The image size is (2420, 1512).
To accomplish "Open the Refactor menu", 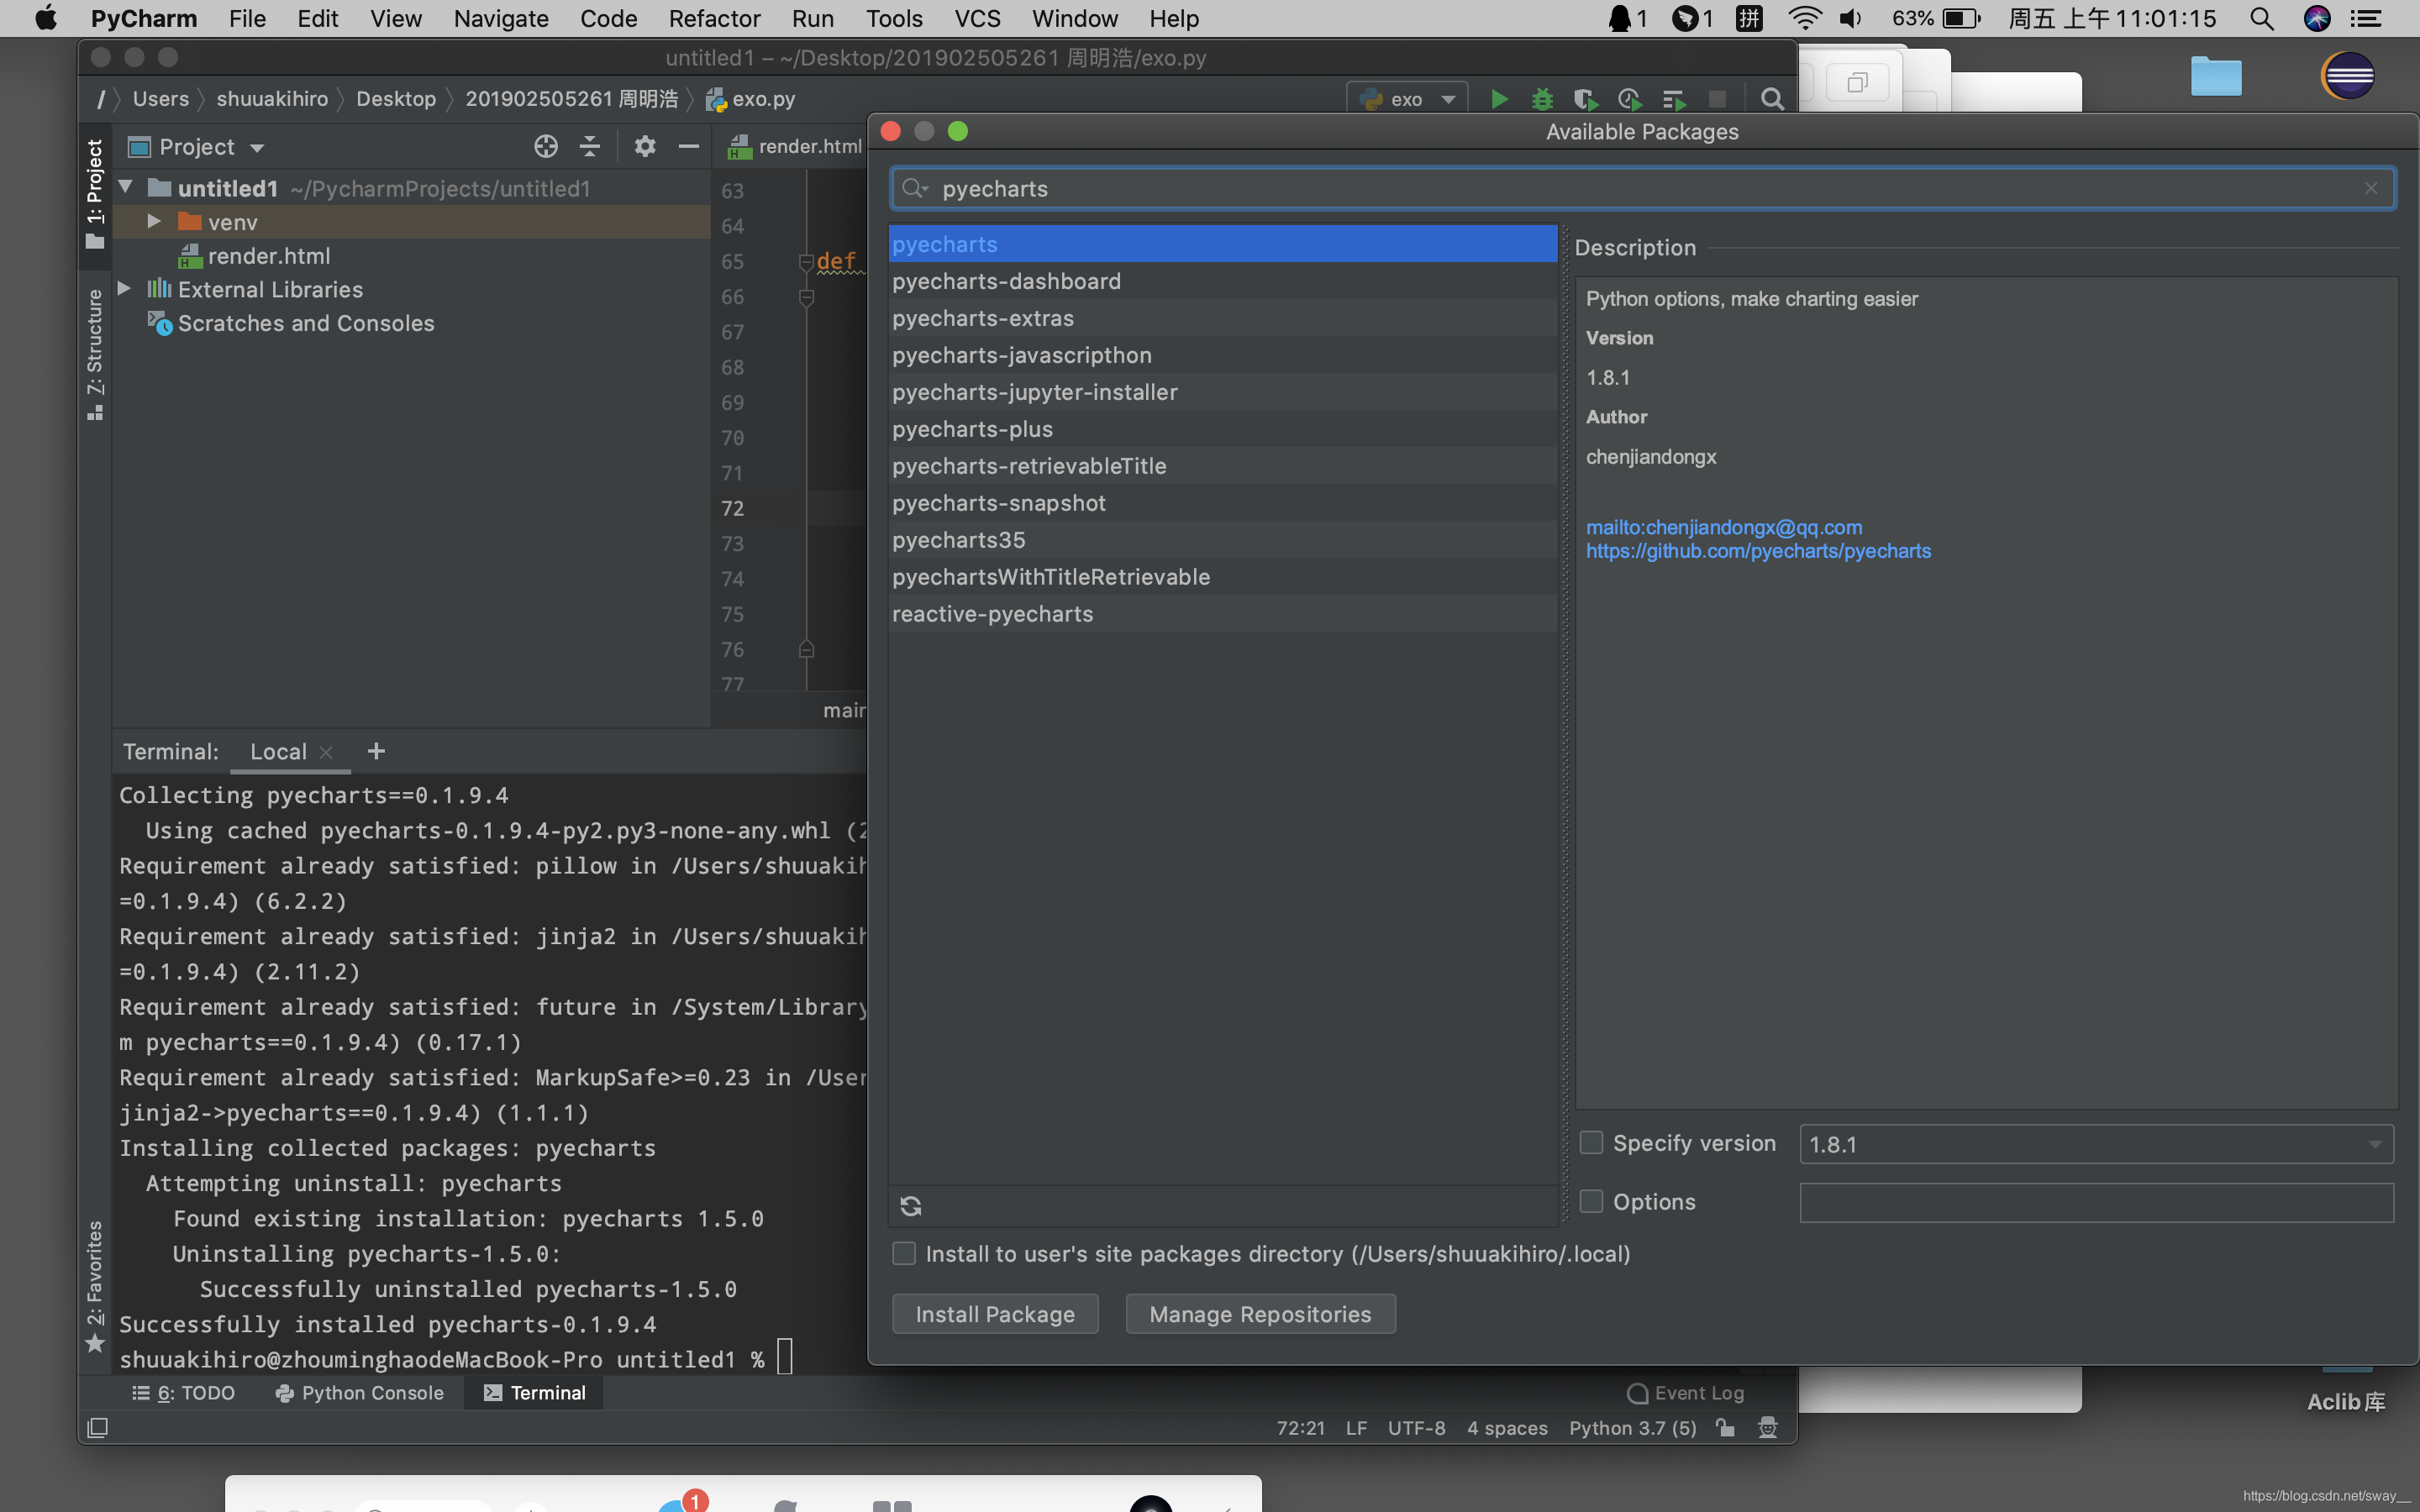I will pyautogui.click(x=714, y=18).
